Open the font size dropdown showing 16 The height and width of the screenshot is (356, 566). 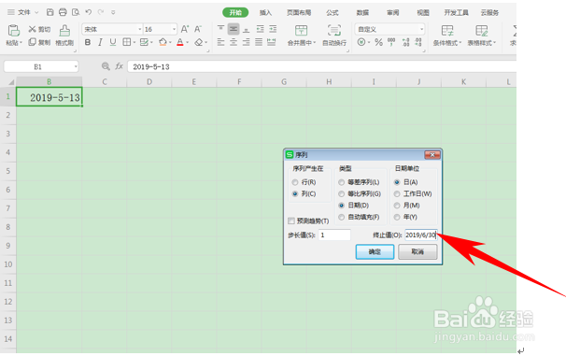[174, 29]
